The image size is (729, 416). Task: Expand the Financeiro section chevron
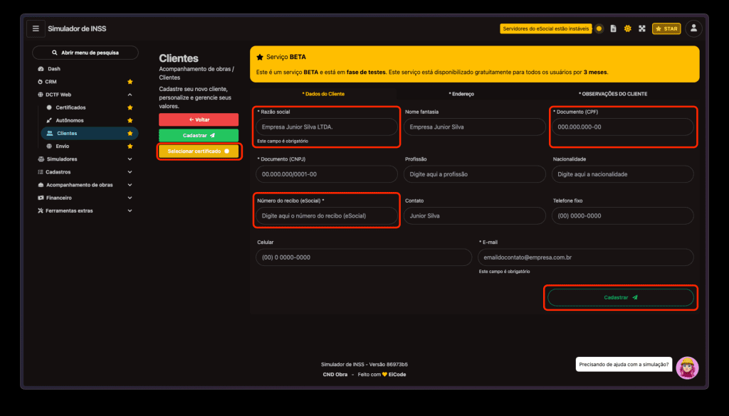tap(130, 198)
